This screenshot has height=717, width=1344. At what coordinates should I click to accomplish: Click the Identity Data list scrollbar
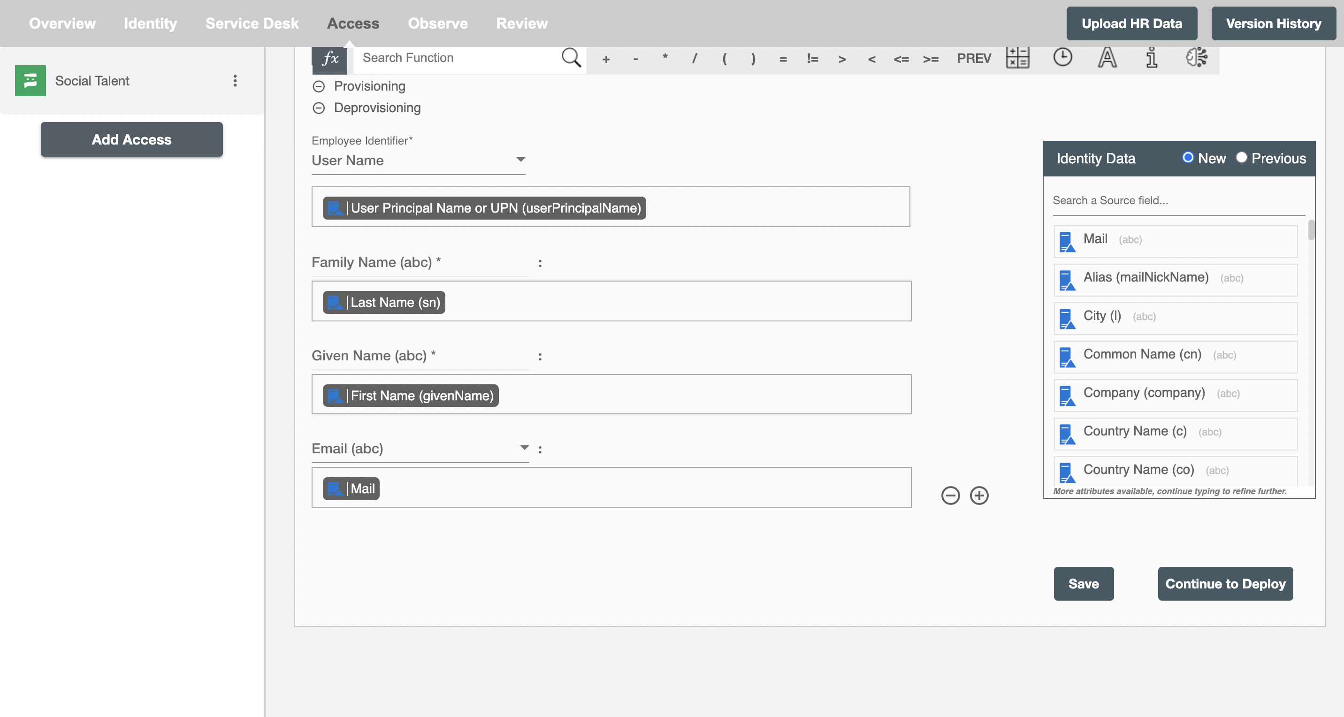click(x=1311, y=231)
